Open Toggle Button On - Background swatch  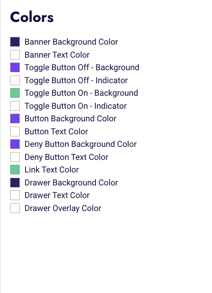click(x=15, y=93)
